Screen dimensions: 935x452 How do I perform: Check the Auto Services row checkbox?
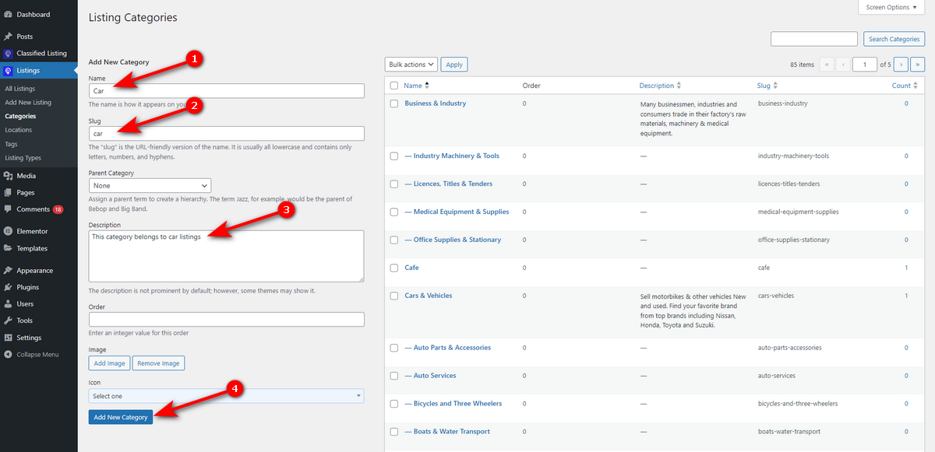tap(394, 377)
